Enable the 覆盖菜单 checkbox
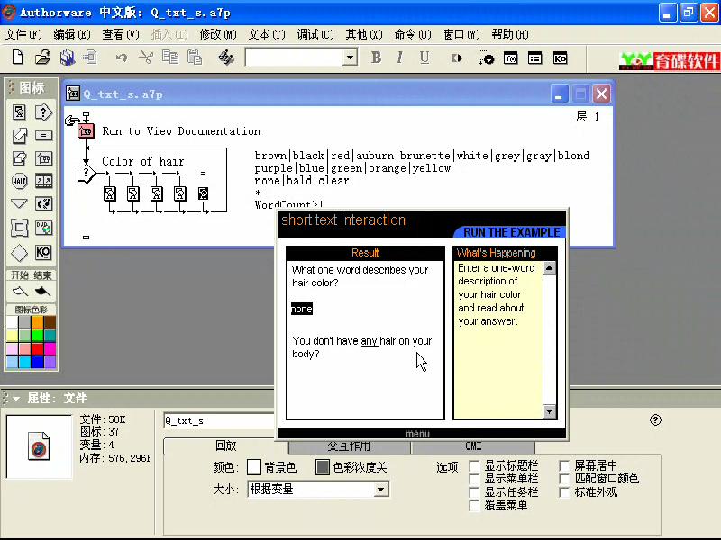721x540 pixels. [474, 506]
